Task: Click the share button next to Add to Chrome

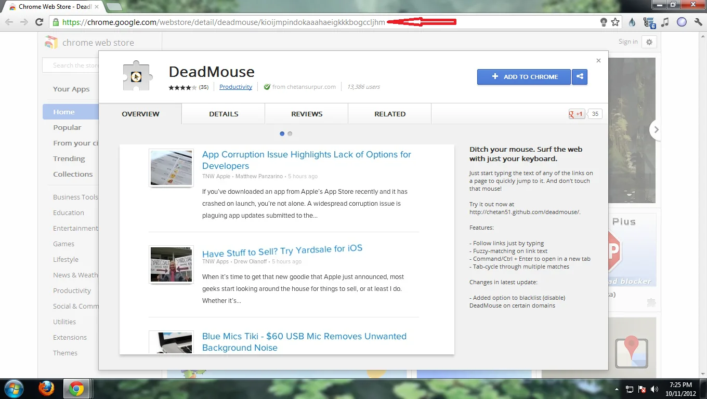Action: [580, 76]
